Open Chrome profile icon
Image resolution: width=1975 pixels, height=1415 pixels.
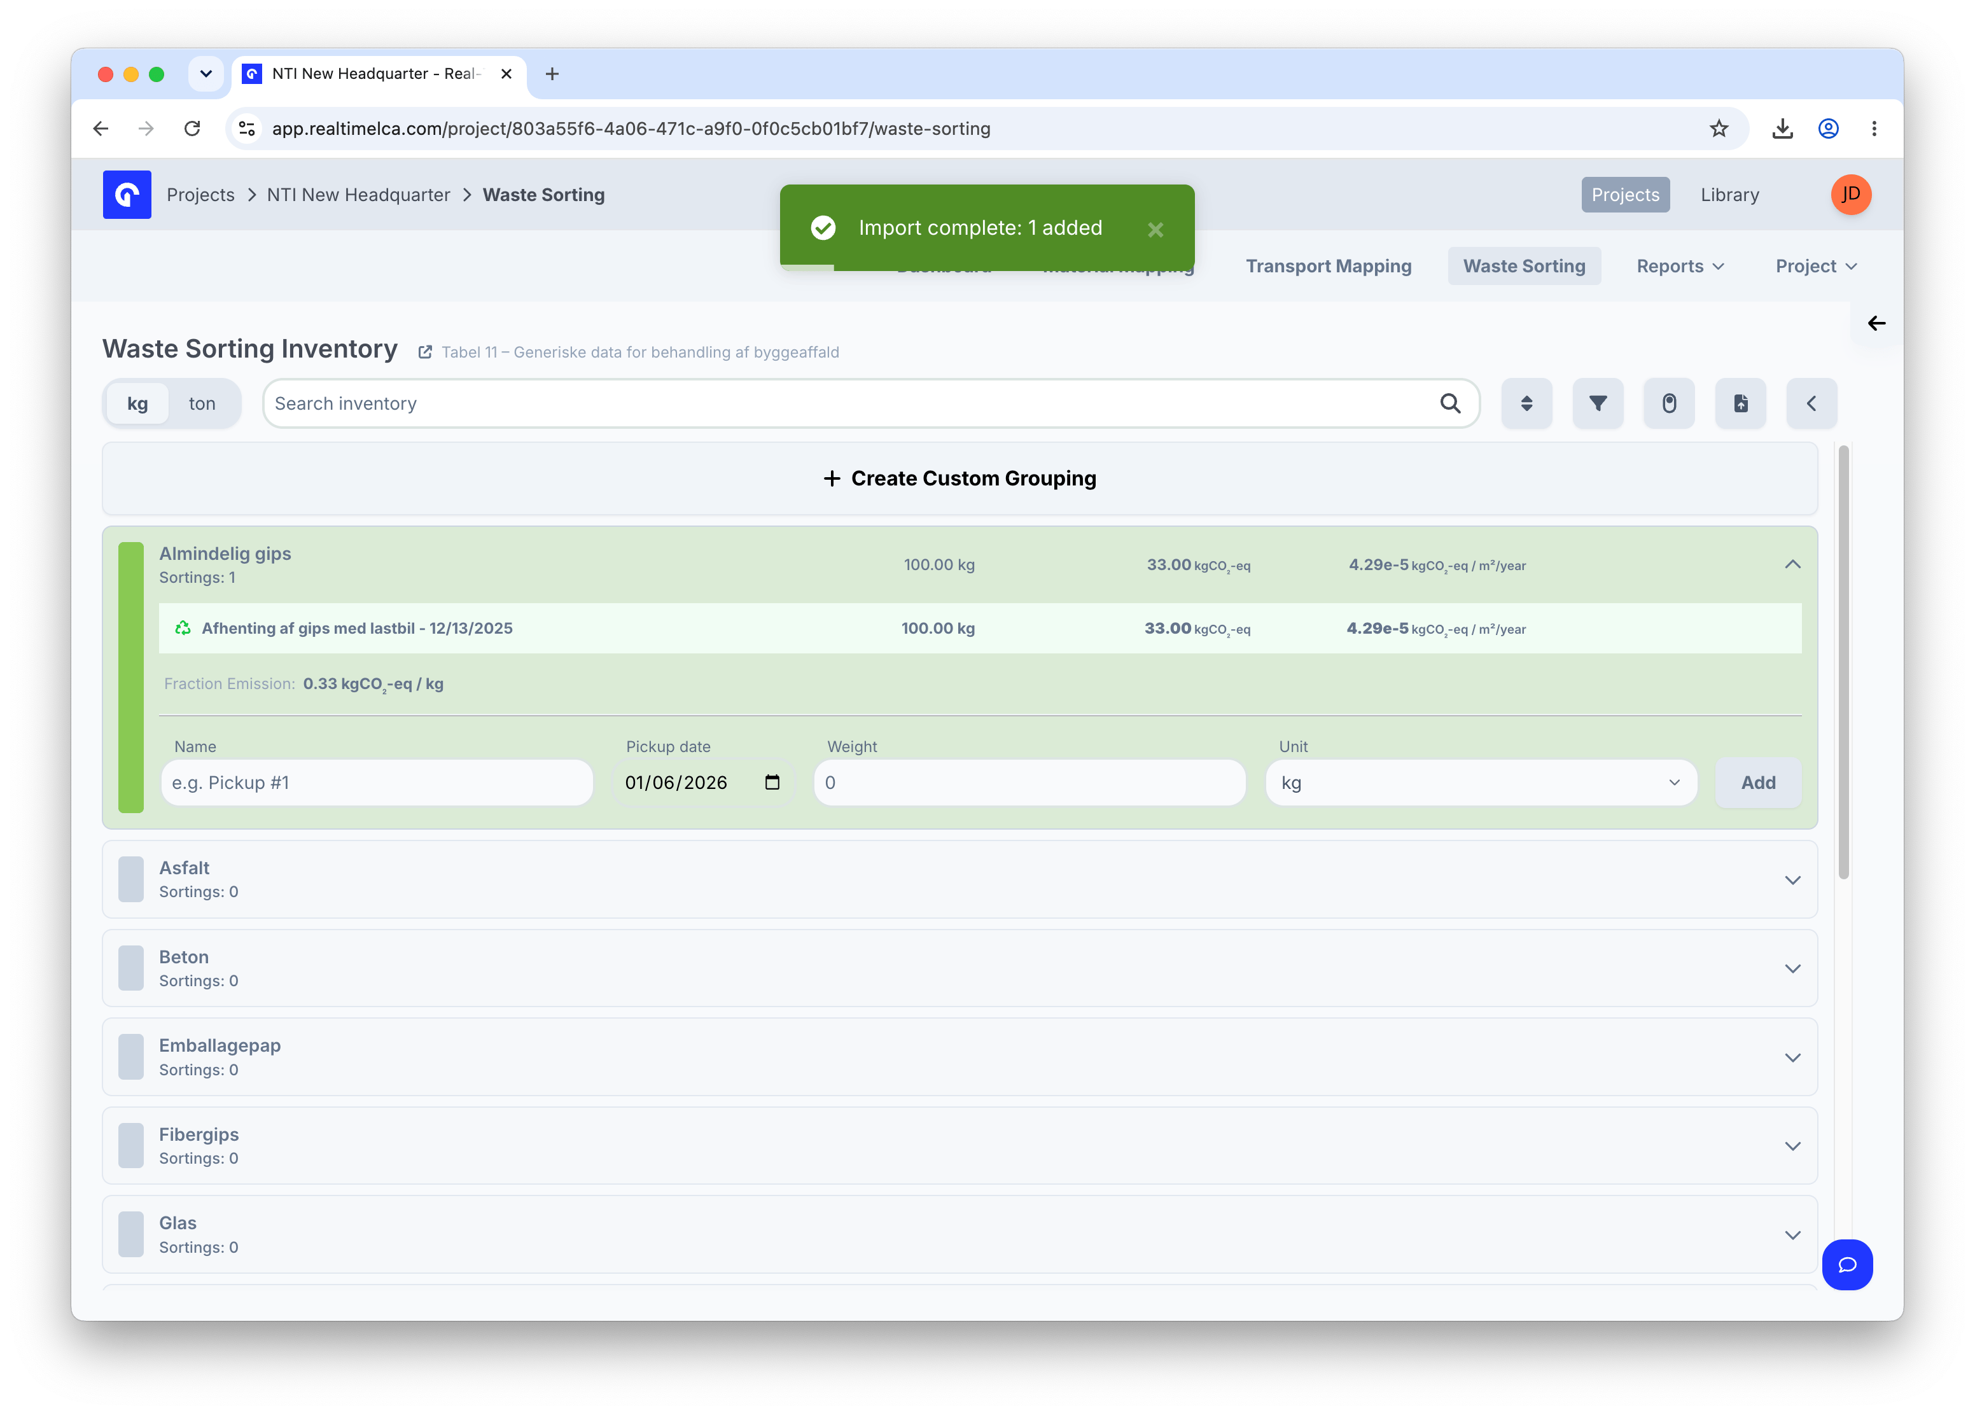(x=1828, y=129)
